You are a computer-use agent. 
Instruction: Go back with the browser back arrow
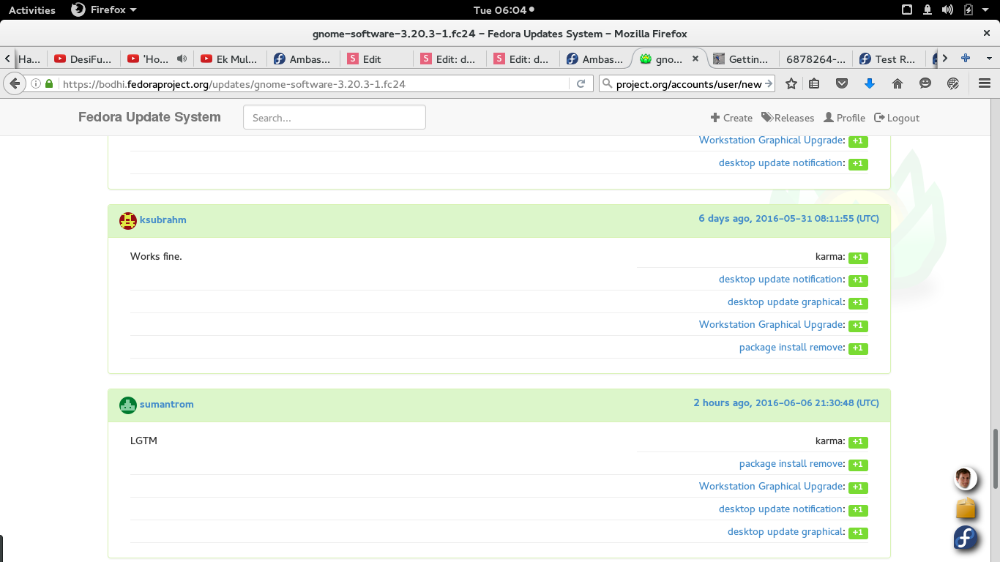click(x=14, y=84)
